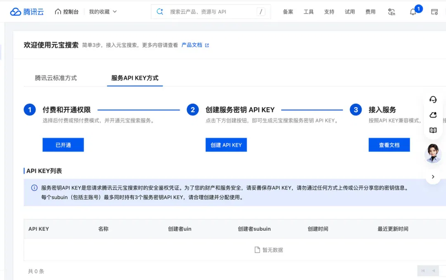
Task: Open customer service headset icon
Action: coord(433,100)
